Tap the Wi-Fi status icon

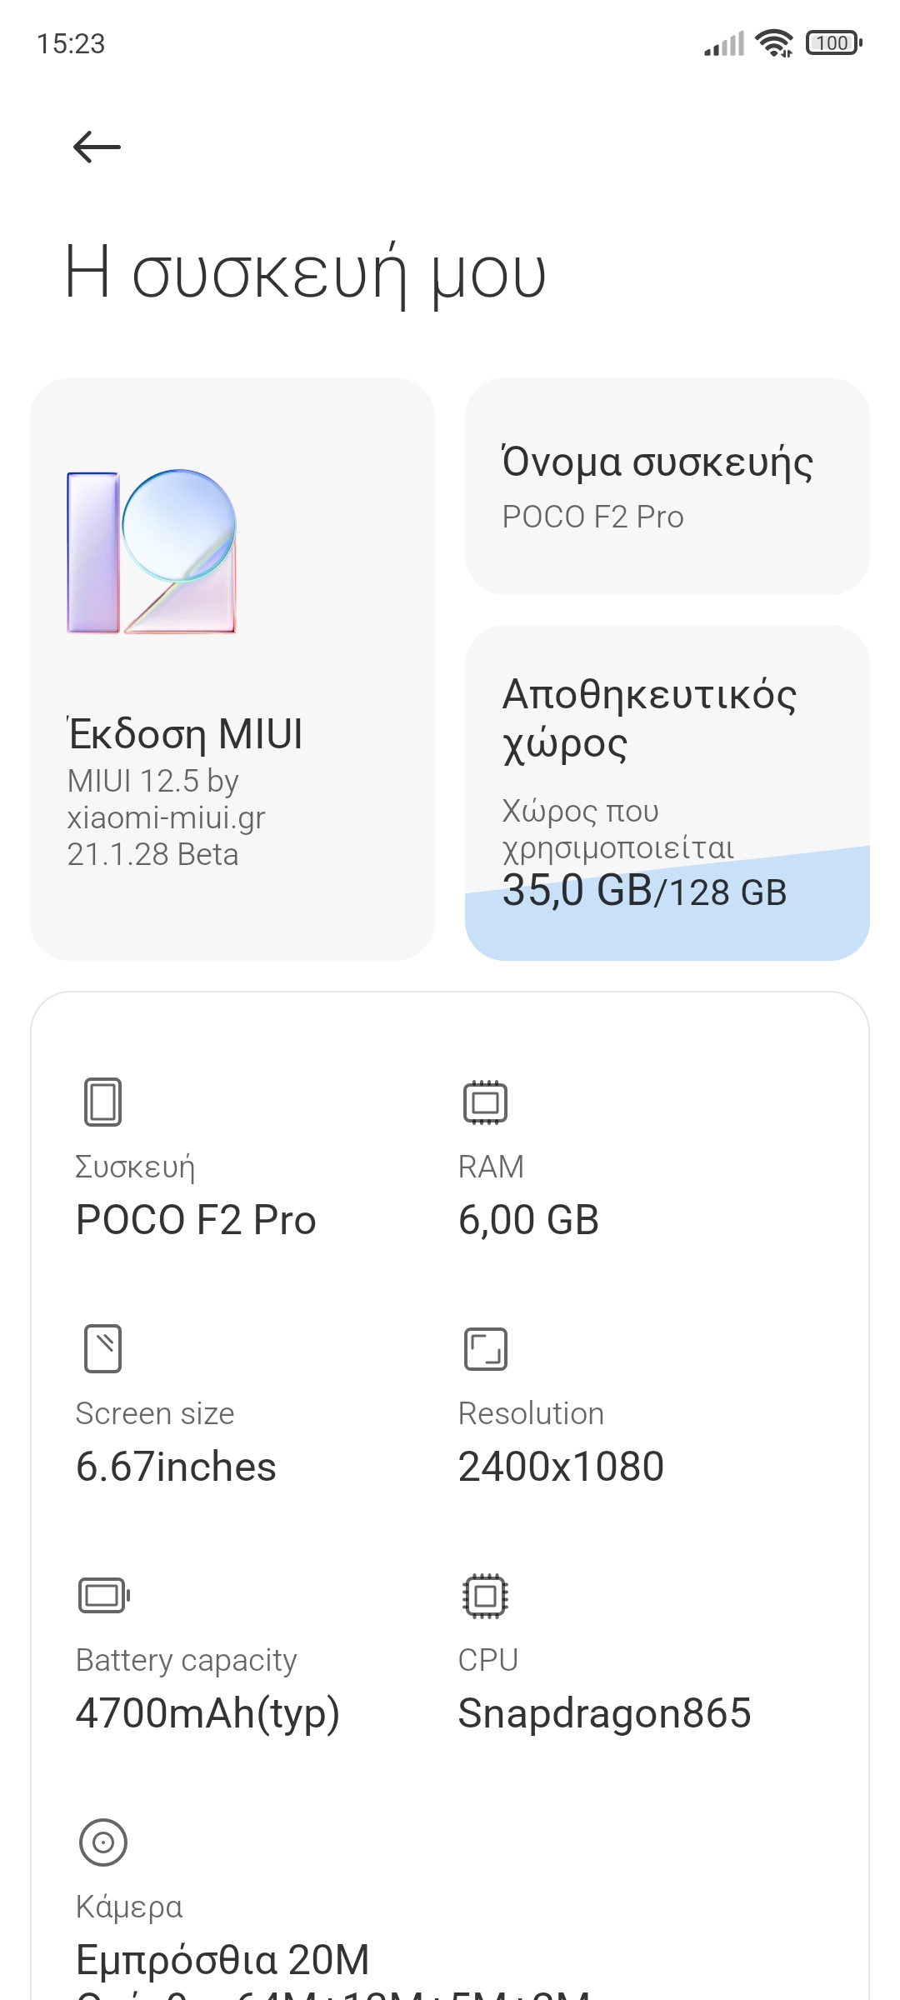[x=773, y=43]
